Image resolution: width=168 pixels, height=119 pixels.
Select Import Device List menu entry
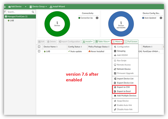tap(125, 79)
